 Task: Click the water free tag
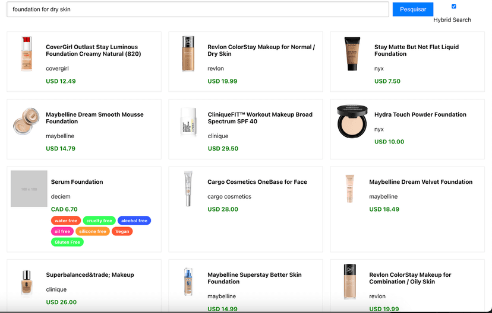tap(66, 221)
